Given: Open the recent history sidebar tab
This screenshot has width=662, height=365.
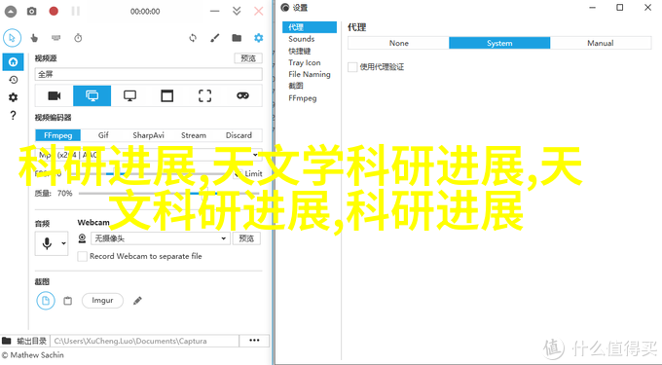Looking at the screenshot, I should (13, 80).
